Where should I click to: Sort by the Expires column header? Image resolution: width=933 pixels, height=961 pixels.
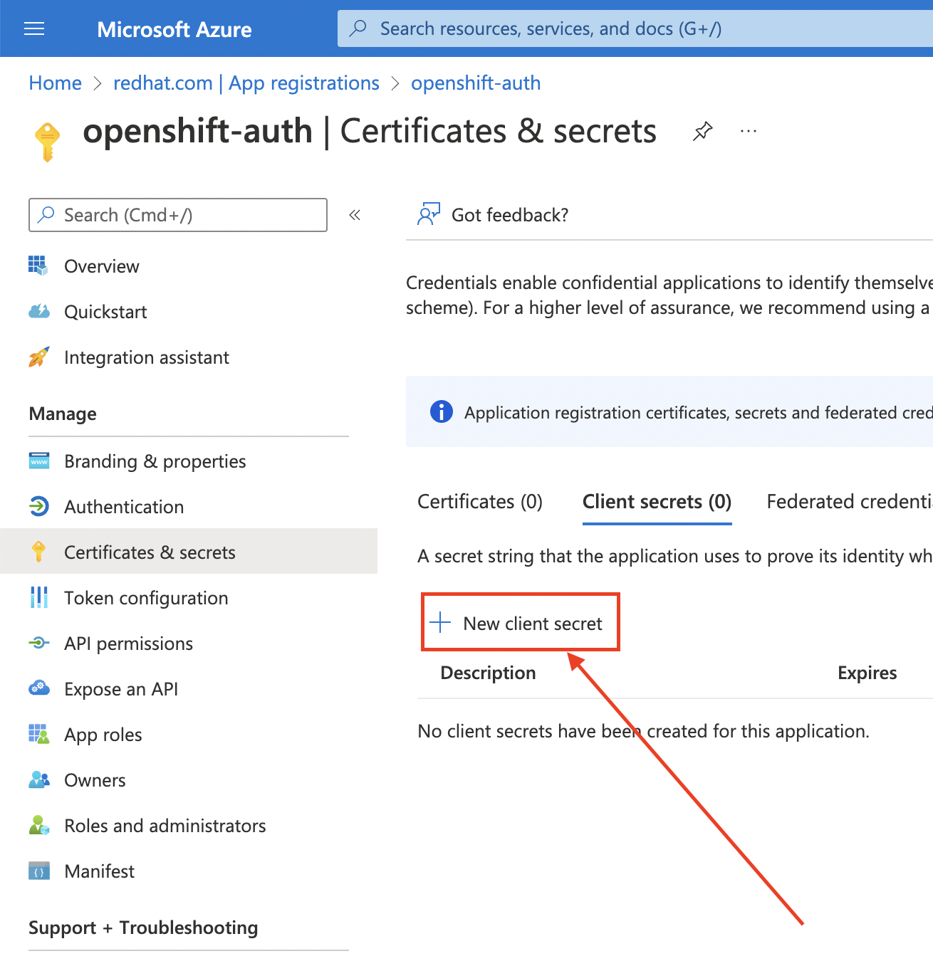pyautogui.click(x=867, y=673)
